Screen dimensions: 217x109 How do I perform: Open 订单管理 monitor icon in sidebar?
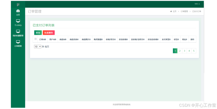(x=18, y=42)
